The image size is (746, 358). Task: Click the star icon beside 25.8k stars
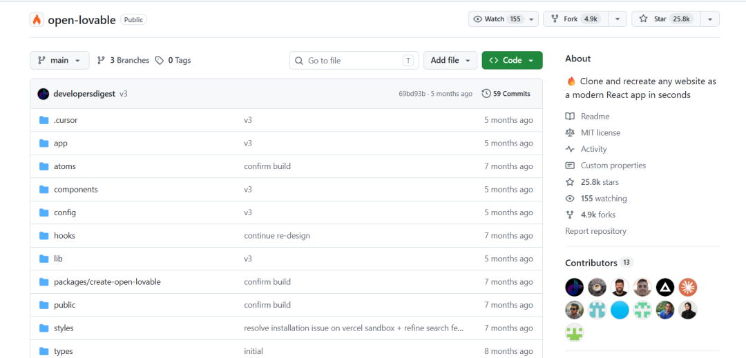[570, 182]
